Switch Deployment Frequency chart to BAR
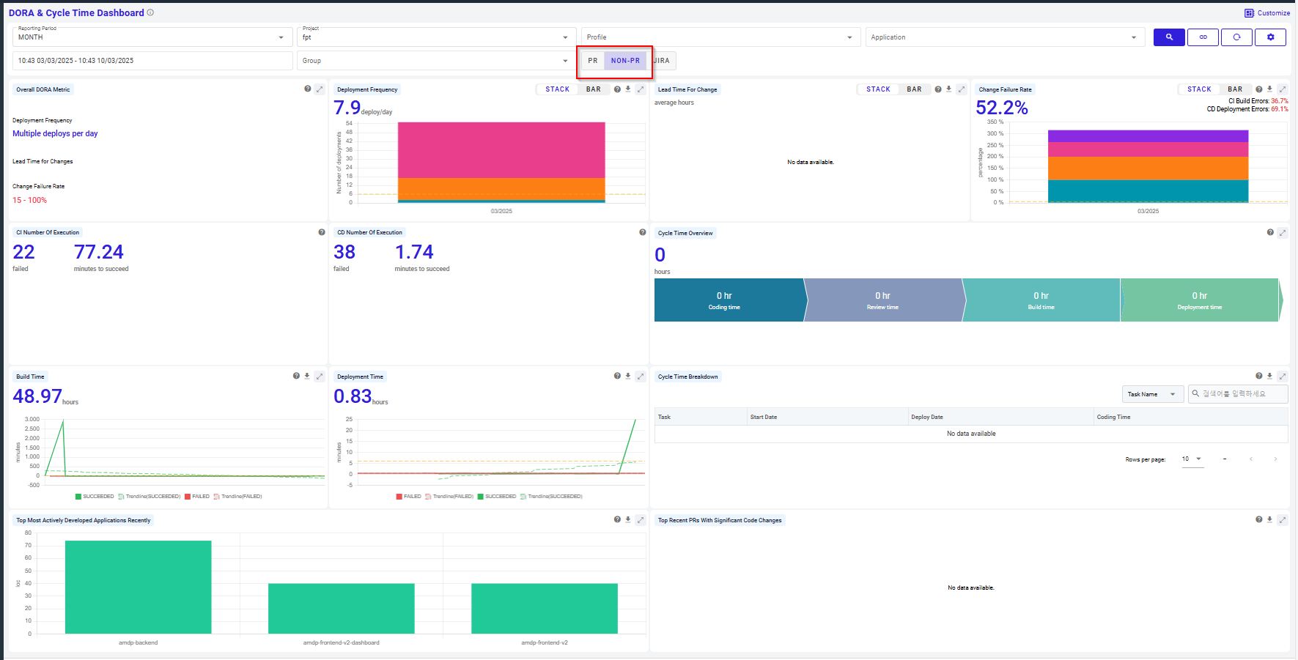This screenshot has width=1298, height=660. 594,89
